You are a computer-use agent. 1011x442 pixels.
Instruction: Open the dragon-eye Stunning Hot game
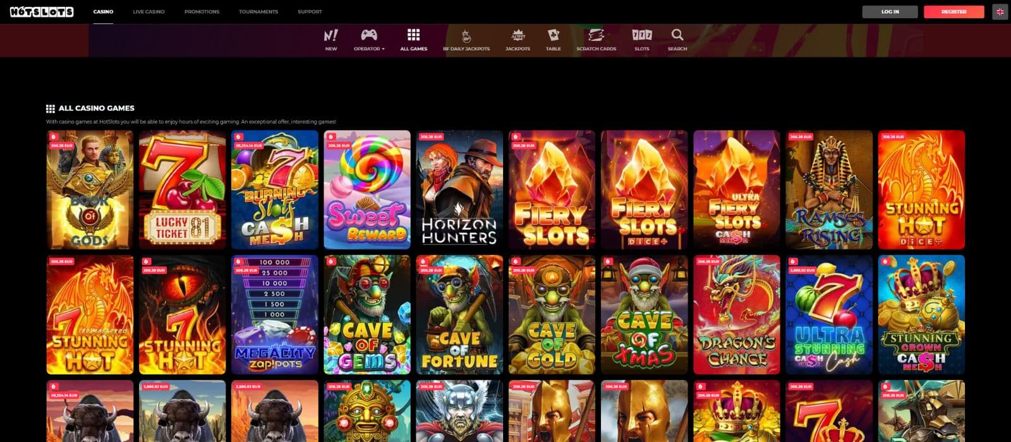click(182, 314)
